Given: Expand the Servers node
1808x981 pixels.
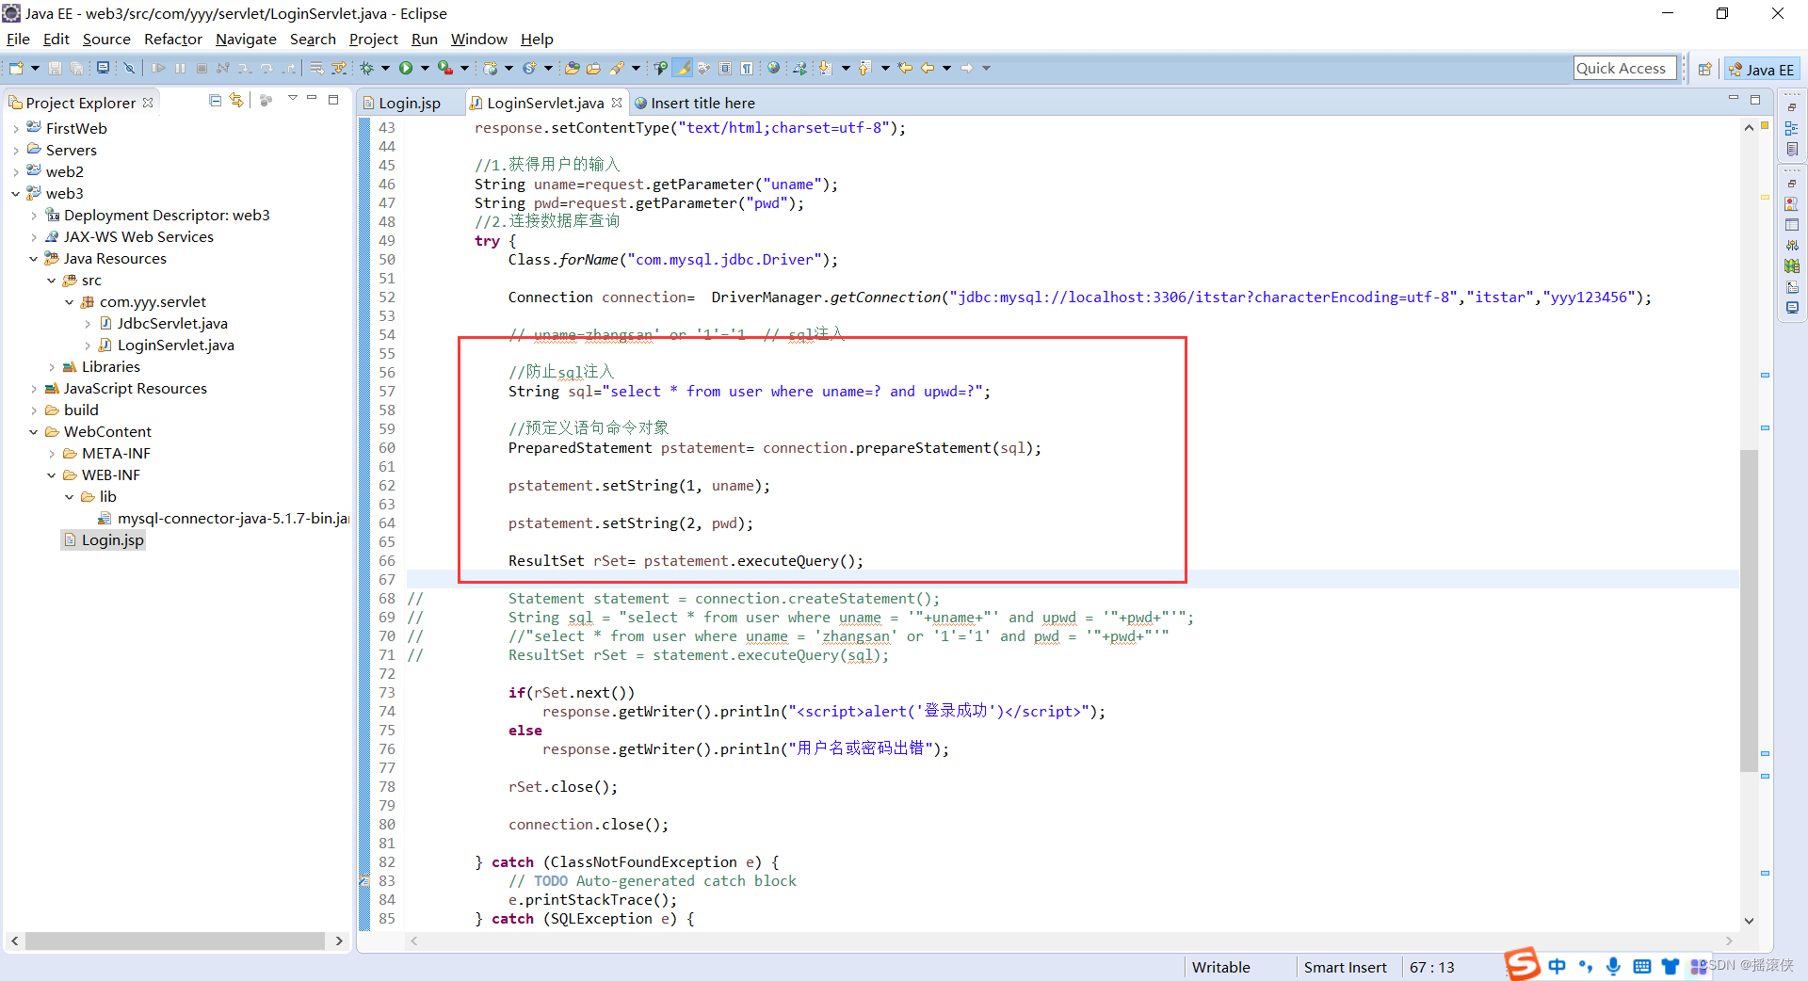Looking at the screenshot, I should (x=16, y=150).
